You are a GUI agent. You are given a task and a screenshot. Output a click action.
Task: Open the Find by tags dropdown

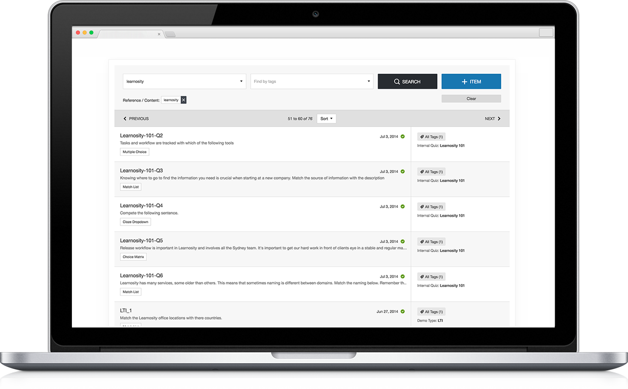point(312,82)
